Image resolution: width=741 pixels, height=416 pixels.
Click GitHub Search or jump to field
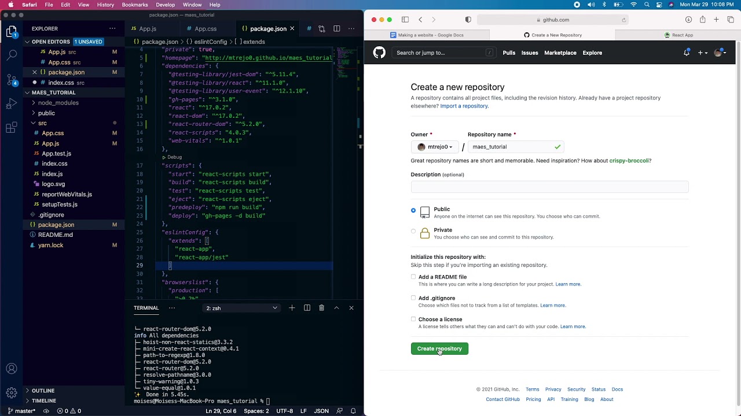coord(443,53)
